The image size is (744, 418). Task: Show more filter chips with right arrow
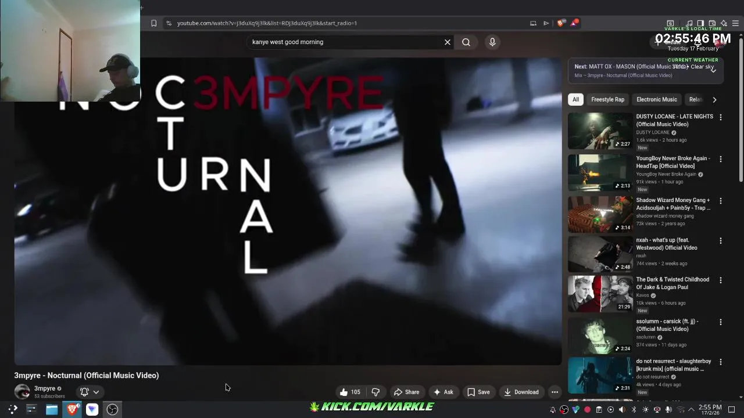[x=714, y=99]
